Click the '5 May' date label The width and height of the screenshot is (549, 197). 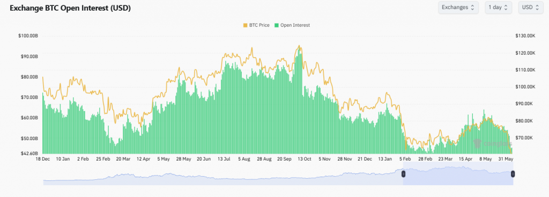point(164,159)
